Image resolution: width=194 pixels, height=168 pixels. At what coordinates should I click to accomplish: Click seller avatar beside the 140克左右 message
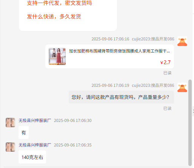10,147
